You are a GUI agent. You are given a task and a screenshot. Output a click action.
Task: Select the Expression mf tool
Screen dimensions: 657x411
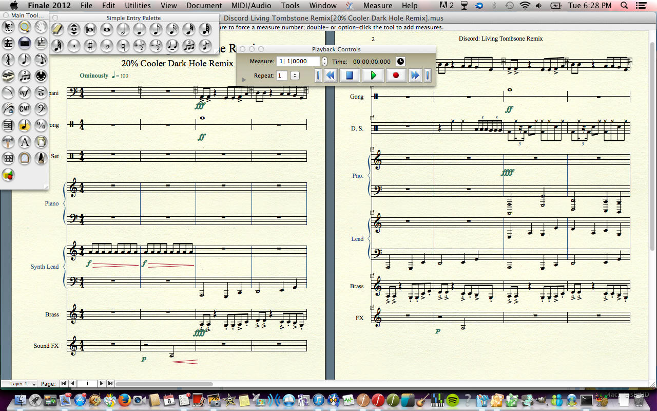click(x=24, y=93)
